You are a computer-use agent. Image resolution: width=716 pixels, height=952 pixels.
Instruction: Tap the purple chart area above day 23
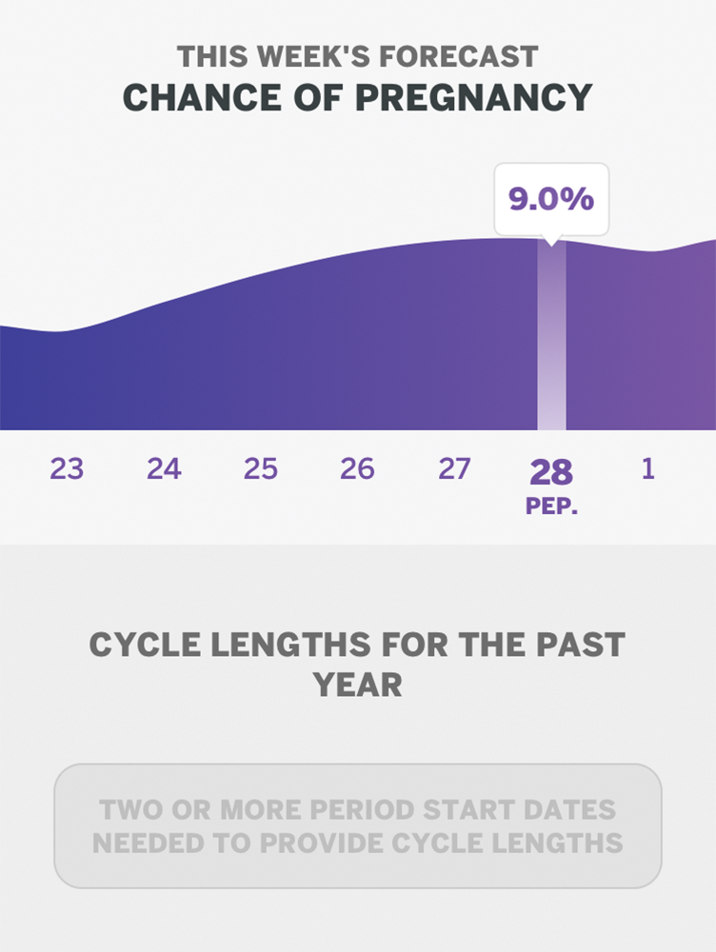[67, 381]
